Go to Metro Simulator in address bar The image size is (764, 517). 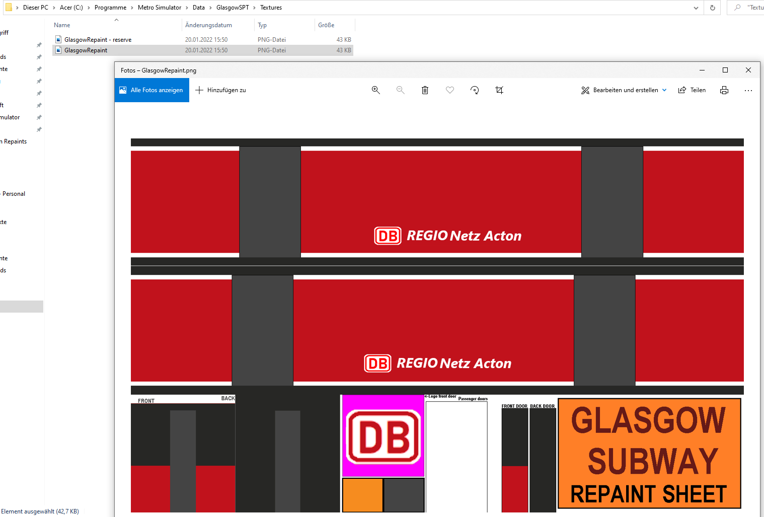pos(160,8)
